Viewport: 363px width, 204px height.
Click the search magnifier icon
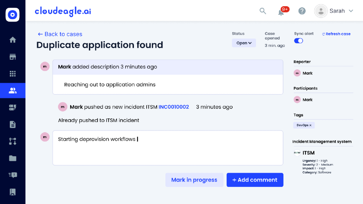tap(263, 11)
